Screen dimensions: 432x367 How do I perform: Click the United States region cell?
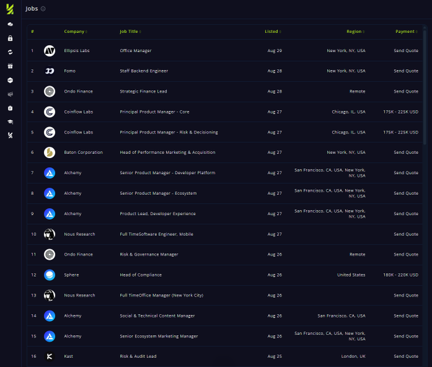click(351, 275)
